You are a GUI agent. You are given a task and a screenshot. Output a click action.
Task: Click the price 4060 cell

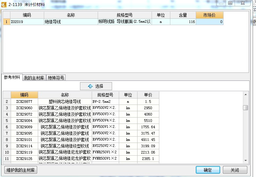pos(148,114)
